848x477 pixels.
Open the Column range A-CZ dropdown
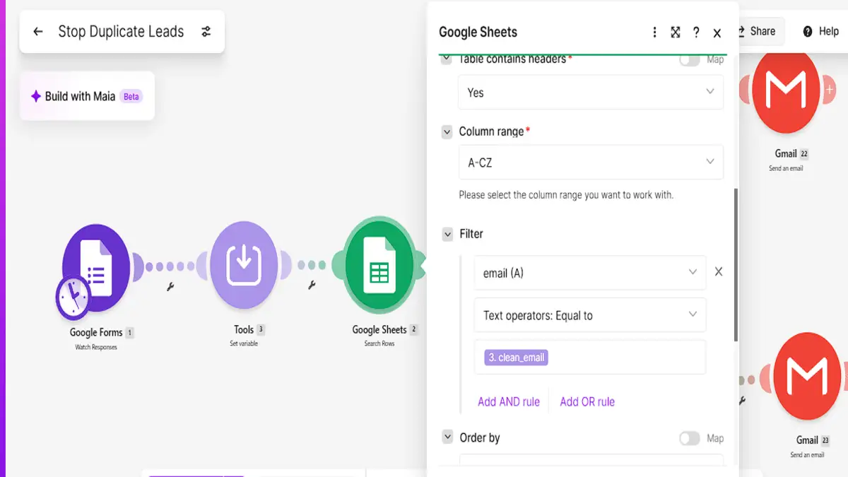[591, 163]
